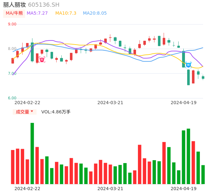Click the stock name 丽人丽妆
This screenshot has height=193, width=218.
pyautogui.click(x=15, y=5)
